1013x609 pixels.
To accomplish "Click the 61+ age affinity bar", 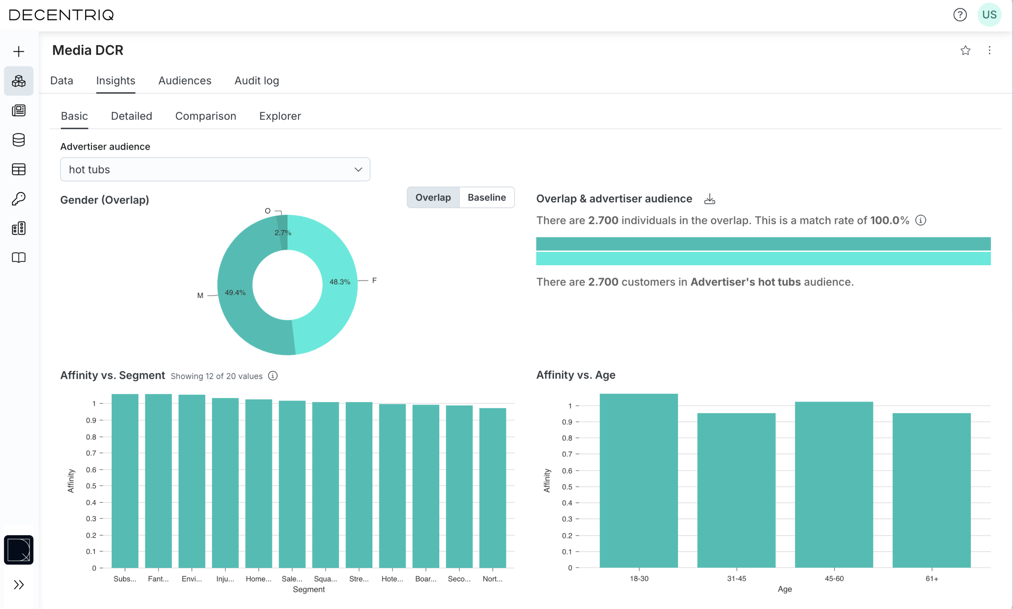I will [932, 490].
